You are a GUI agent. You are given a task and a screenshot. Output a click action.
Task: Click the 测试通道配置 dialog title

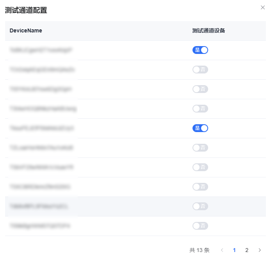tap(26, 10)
